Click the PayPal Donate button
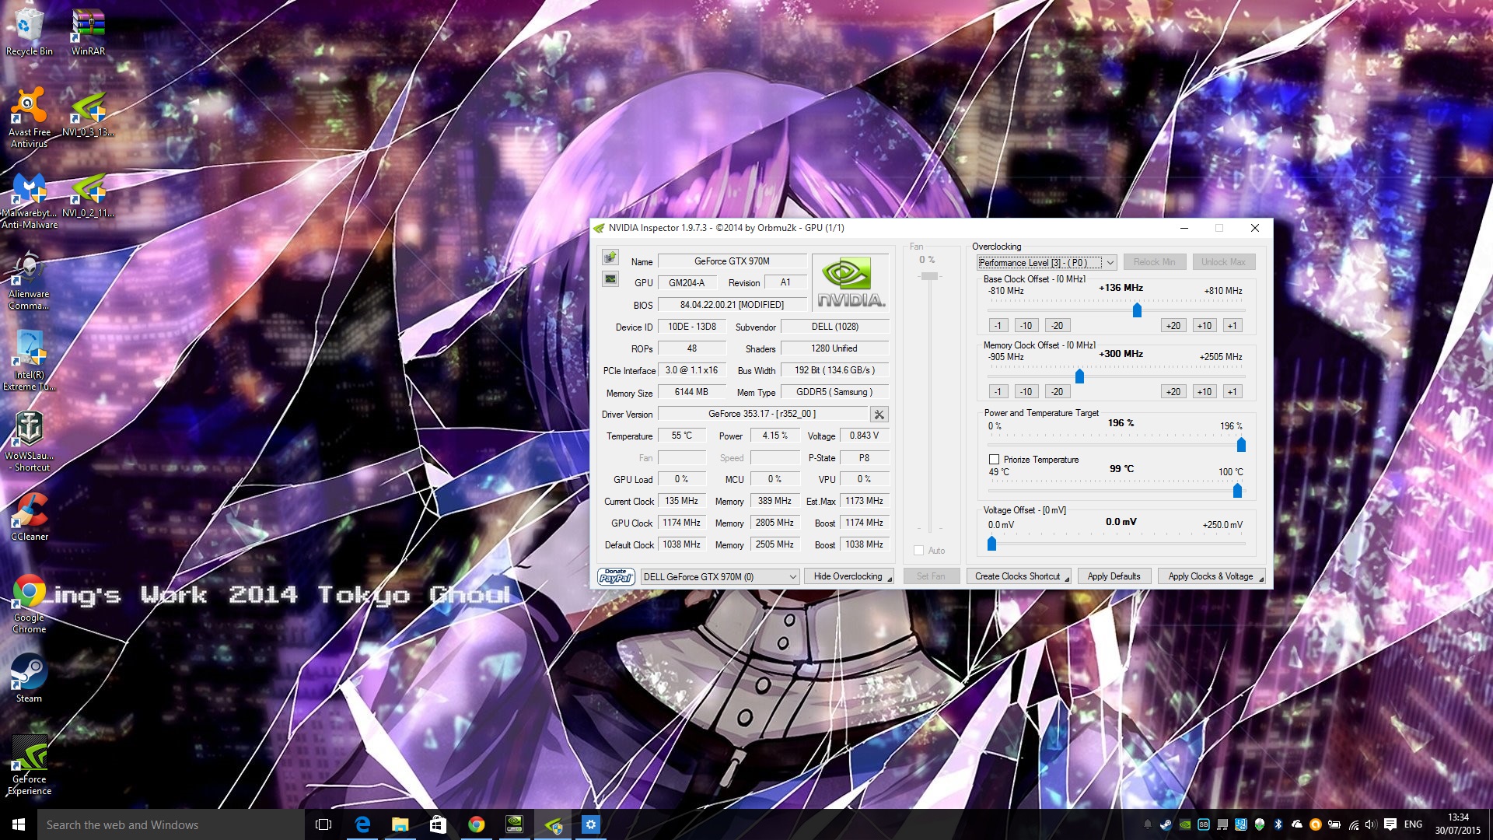 (616, 576)
